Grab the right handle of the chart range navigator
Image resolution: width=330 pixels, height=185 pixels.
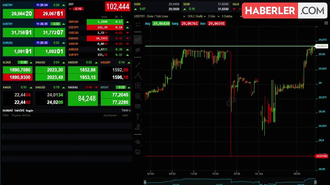[x=315, y=182]
